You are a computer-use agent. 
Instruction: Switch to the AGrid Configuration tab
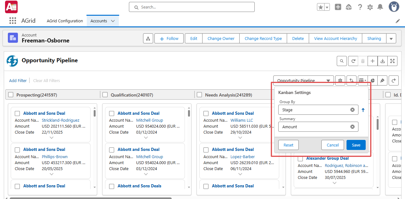click(65, 21)
